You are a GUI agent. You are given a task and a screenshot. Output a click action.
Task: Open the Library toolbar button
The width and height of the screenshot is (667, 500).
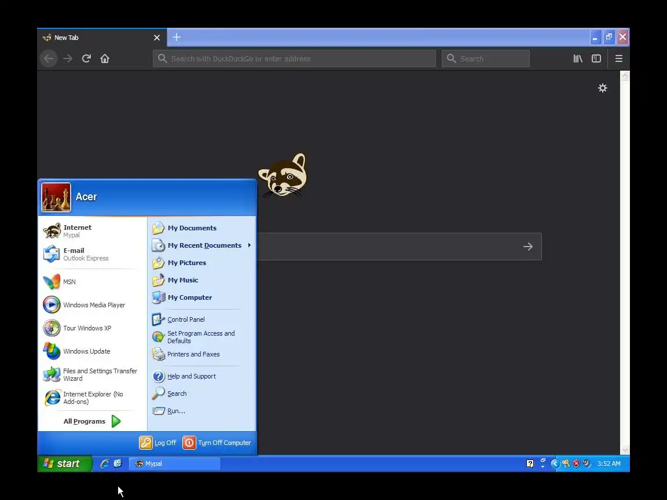coord(578,58)
